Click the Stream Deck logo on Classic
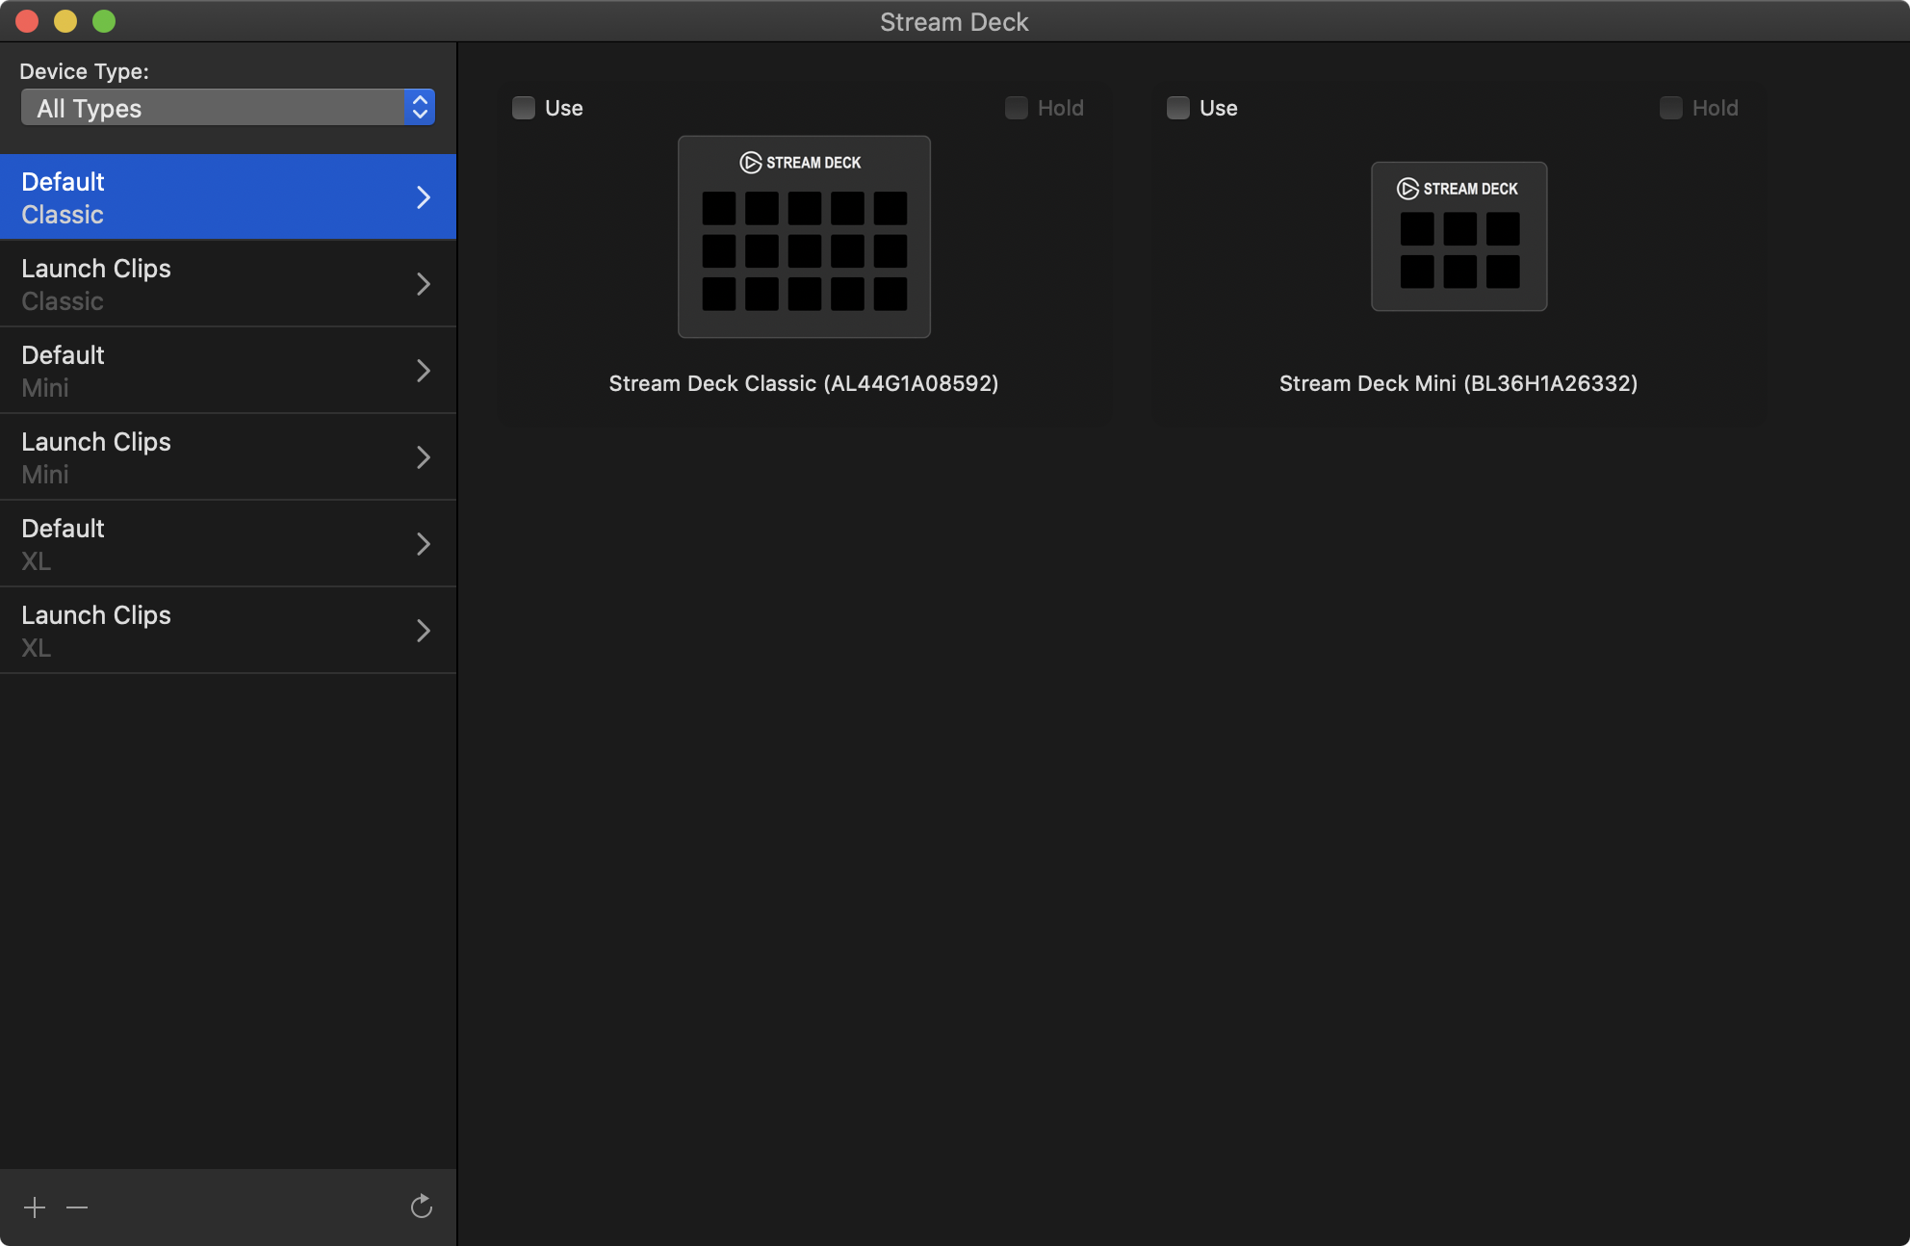Viewport: 1910px width, 1246px height. click(749, 162)
